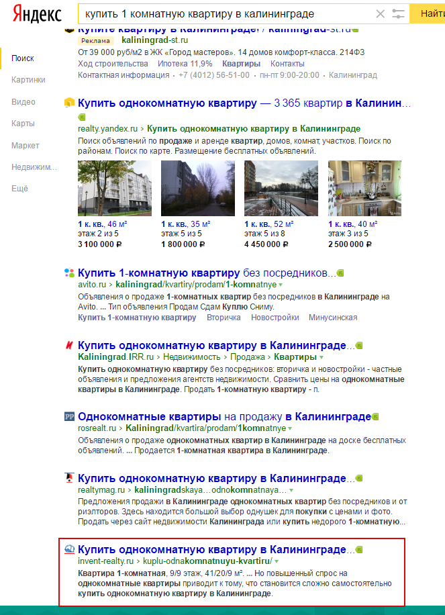Click the Яндекс logo
445x615 pixels.
click(37, 13)
